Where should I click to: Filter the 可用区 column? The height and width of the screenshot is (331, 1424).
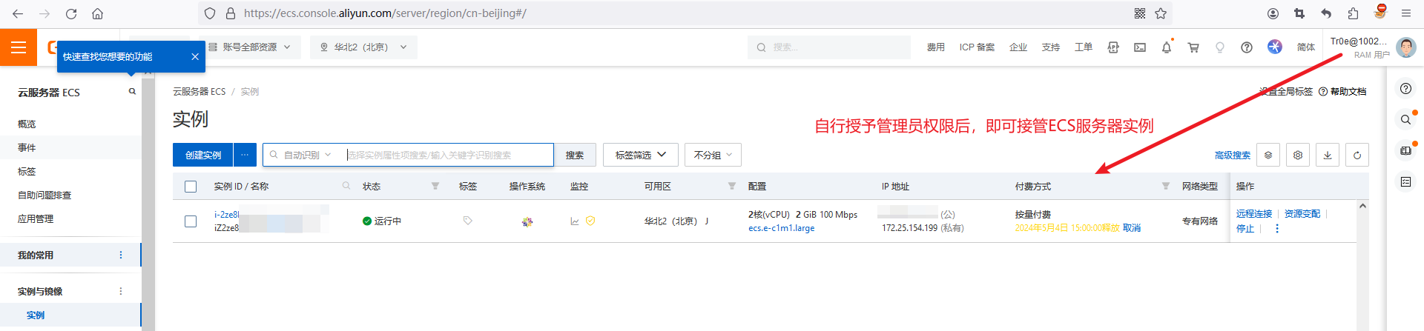pyautogui.click(x=732, y=187)
